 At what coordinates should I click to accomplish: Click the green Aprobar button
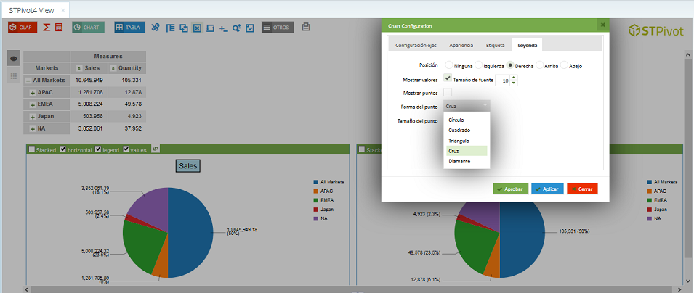tap(510, 189)
